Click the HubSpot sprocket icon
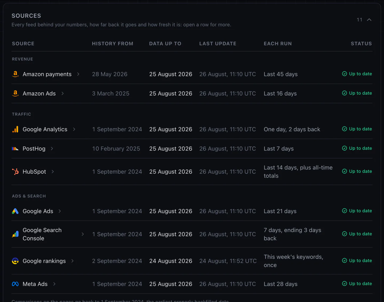The image size is (384, 302). pyautogui.click(x=15, y=172)
